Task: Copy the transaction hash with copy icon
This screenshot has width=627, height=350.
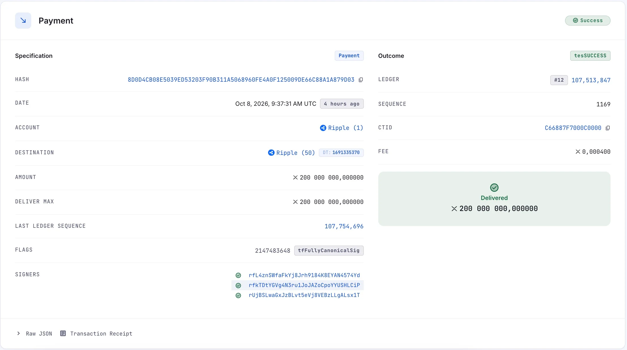Action: click(x=361, y=80)
